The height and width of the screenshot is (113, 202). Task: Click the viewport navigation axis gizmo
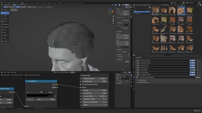(111, 12)
